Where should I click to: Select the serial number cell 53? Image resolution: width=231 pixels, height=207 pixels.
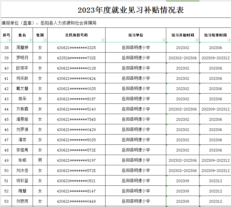[x=7, y=201]
